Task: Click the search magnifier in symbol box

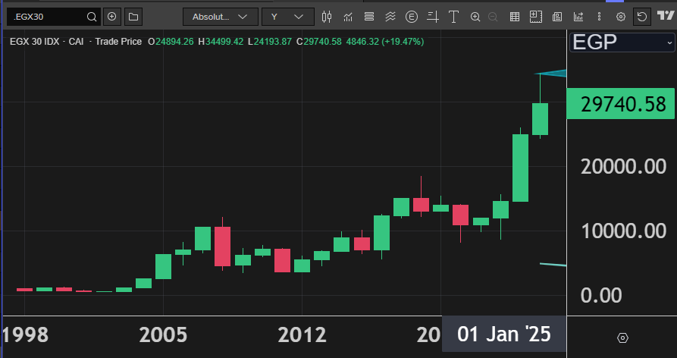Action: click(92, 17)
